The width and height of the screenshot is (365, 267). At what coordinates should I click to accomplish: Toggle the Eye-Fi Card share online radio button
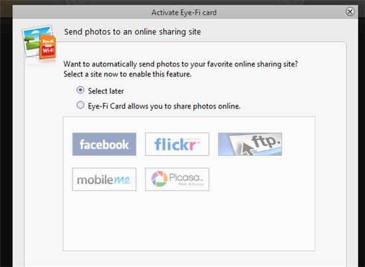tap(80, 105)
